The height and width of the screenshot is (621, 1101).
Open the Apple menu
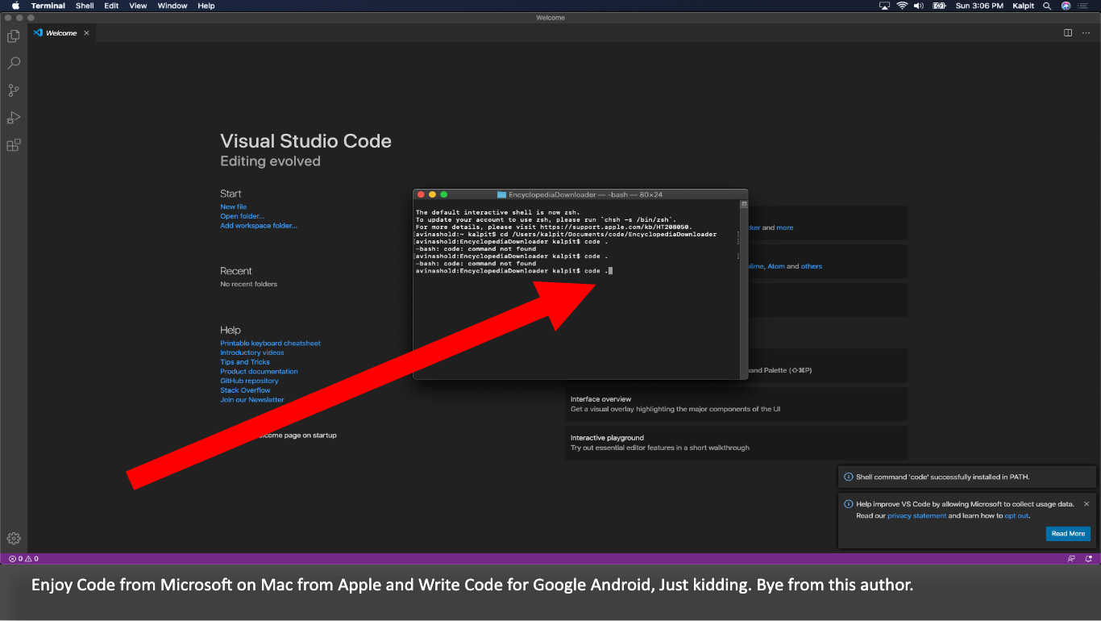[15, 6]
